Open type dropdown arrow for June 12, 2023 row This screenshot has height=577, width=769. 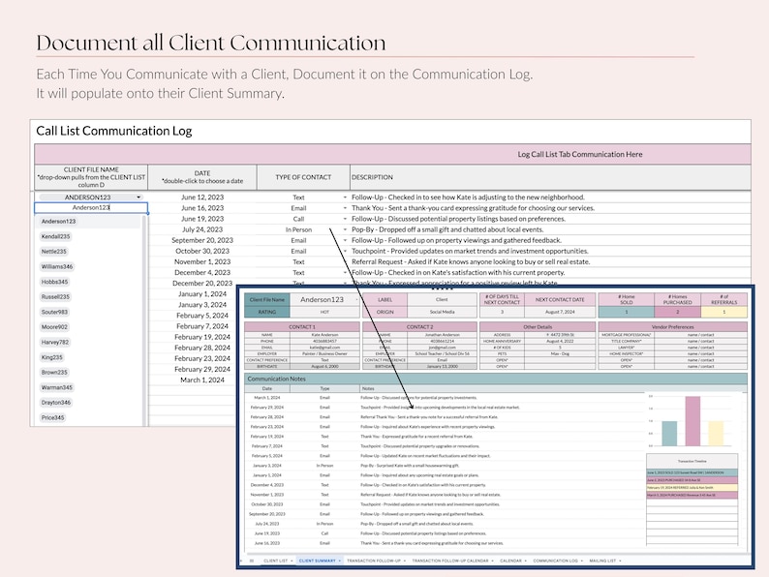click(345, 197)
